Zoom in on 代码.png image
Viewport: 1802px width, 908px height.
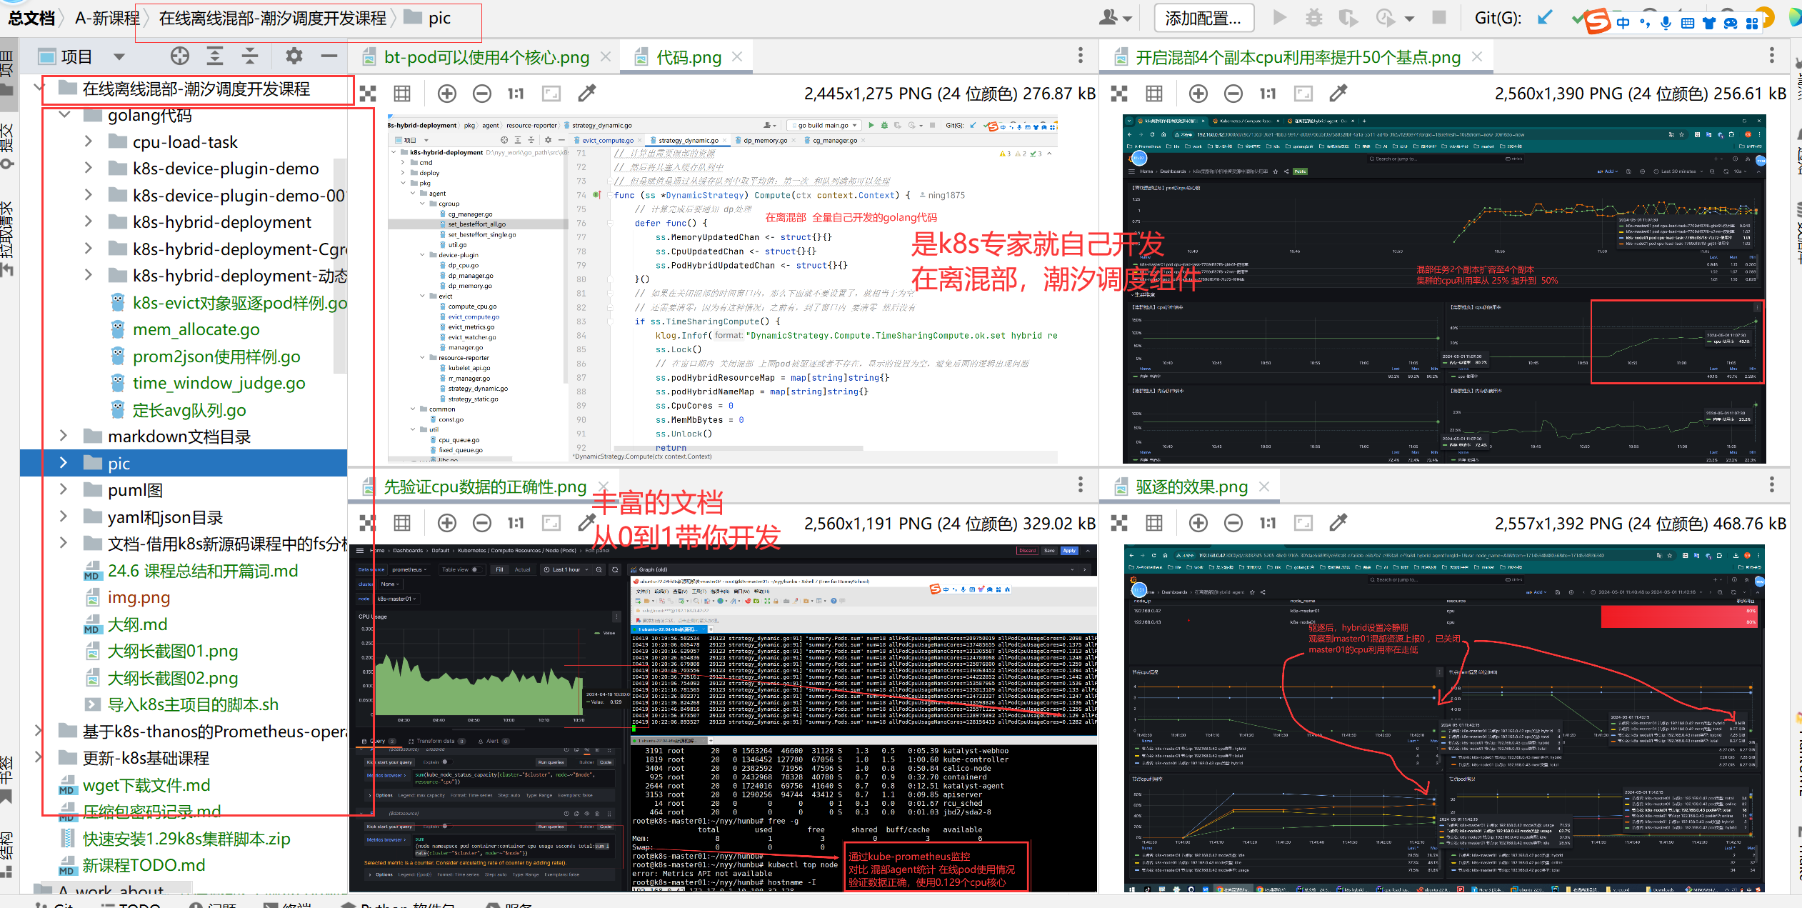pos(447,94)
